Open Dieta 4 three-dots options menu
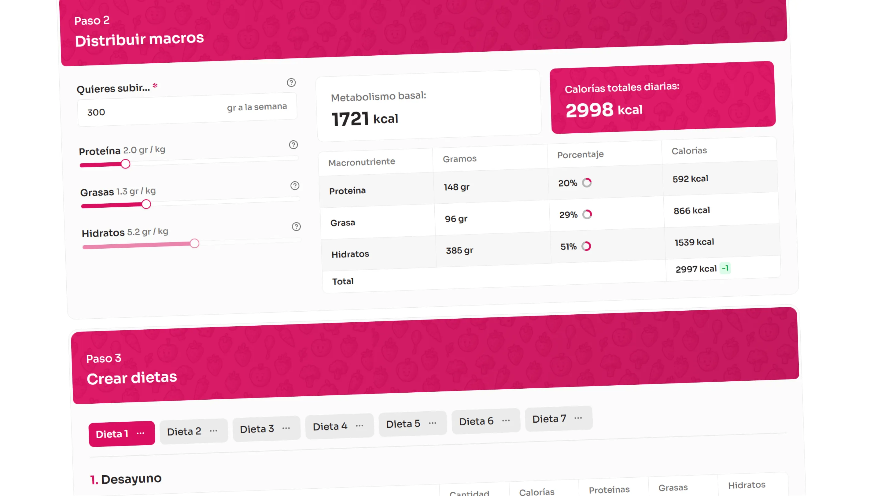The height and width of the screenshot is (496, 881). coord(359,426)
